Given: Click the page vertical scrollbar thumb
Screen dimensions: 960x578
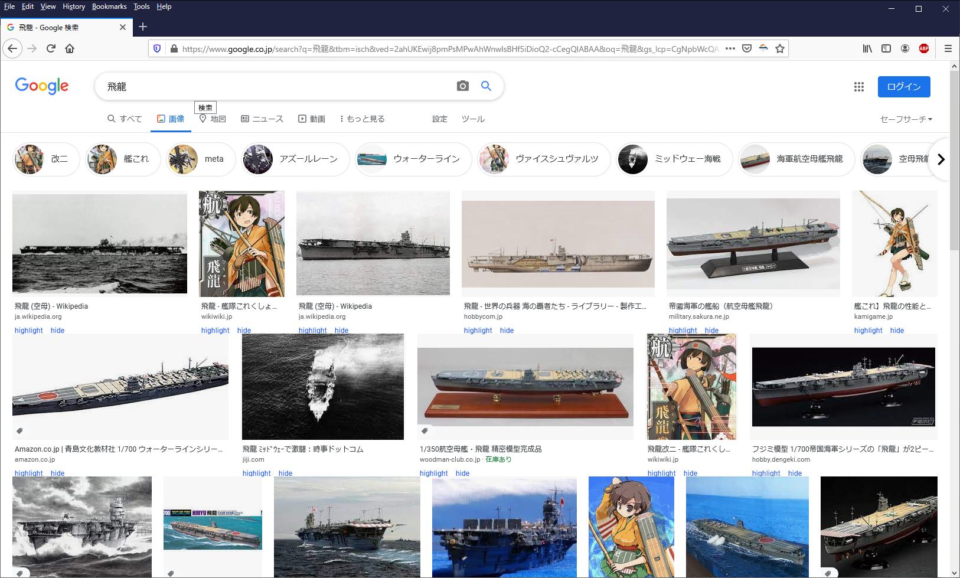Looking at the screenshot, I should pyautogui.click(x=955, y=161).
